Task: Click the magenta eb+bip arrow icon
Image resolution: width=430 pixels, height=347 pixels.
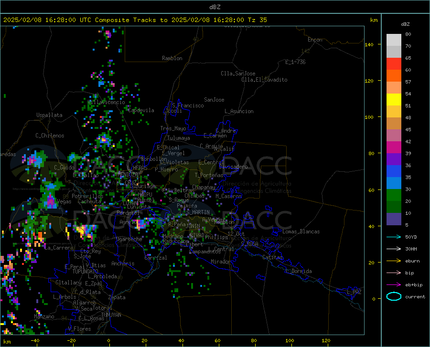Action: (394, 285)
